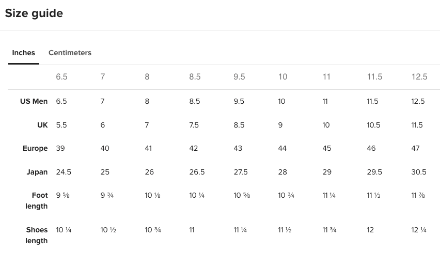Screen dimensions: 440x253
Task: Click the UK row label
Action: pos(42,125)
